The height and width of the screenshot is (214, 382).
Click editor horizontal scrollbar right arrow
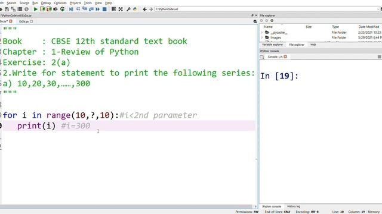[x=255, y=207]
